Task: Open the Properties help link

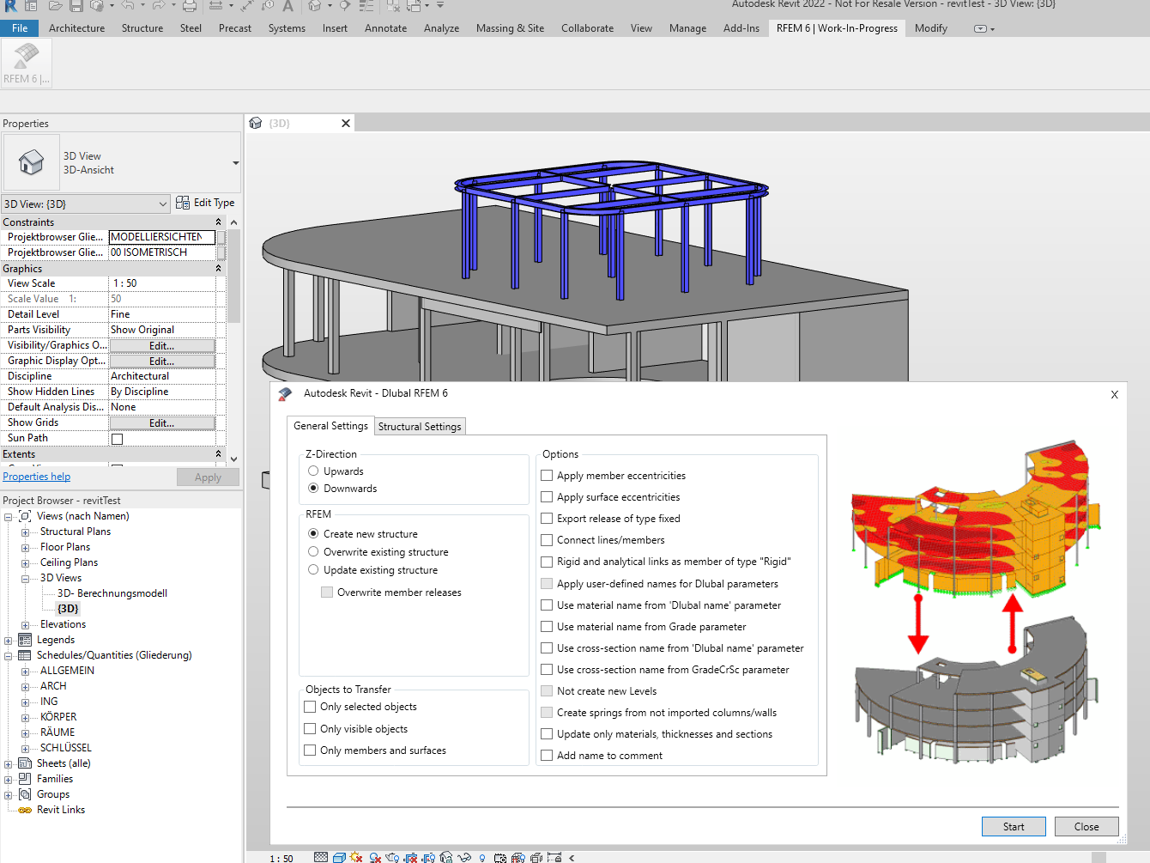Action: click(36, 476)
